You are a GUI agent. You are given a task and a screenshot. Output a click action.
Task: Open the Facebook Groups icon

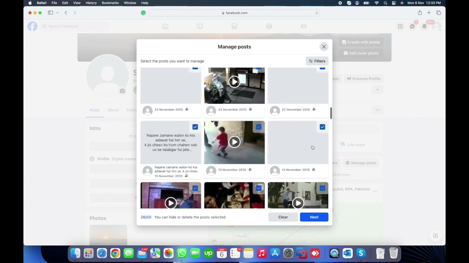coord(269,26)
